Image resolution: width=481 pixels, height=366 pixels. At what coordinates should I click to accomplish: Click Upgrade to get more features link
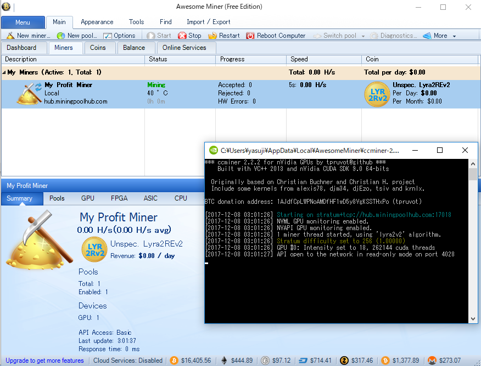(44, 361)
